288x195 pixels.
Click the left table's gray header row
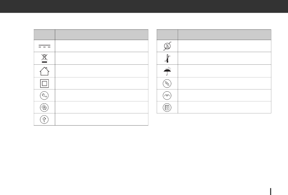91,35
